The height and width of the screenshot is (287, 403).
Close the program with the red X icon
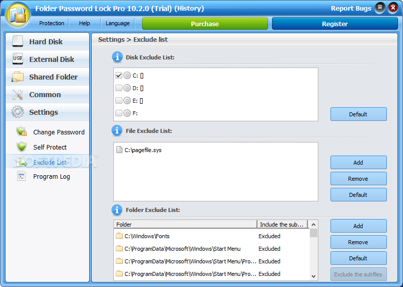[393, 8]
